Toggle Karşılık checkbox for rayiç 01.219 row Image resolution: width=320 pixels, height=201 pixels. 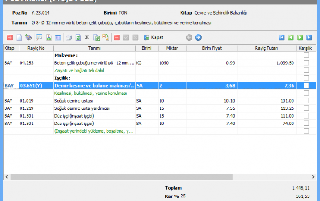click(x=306, y=108)
